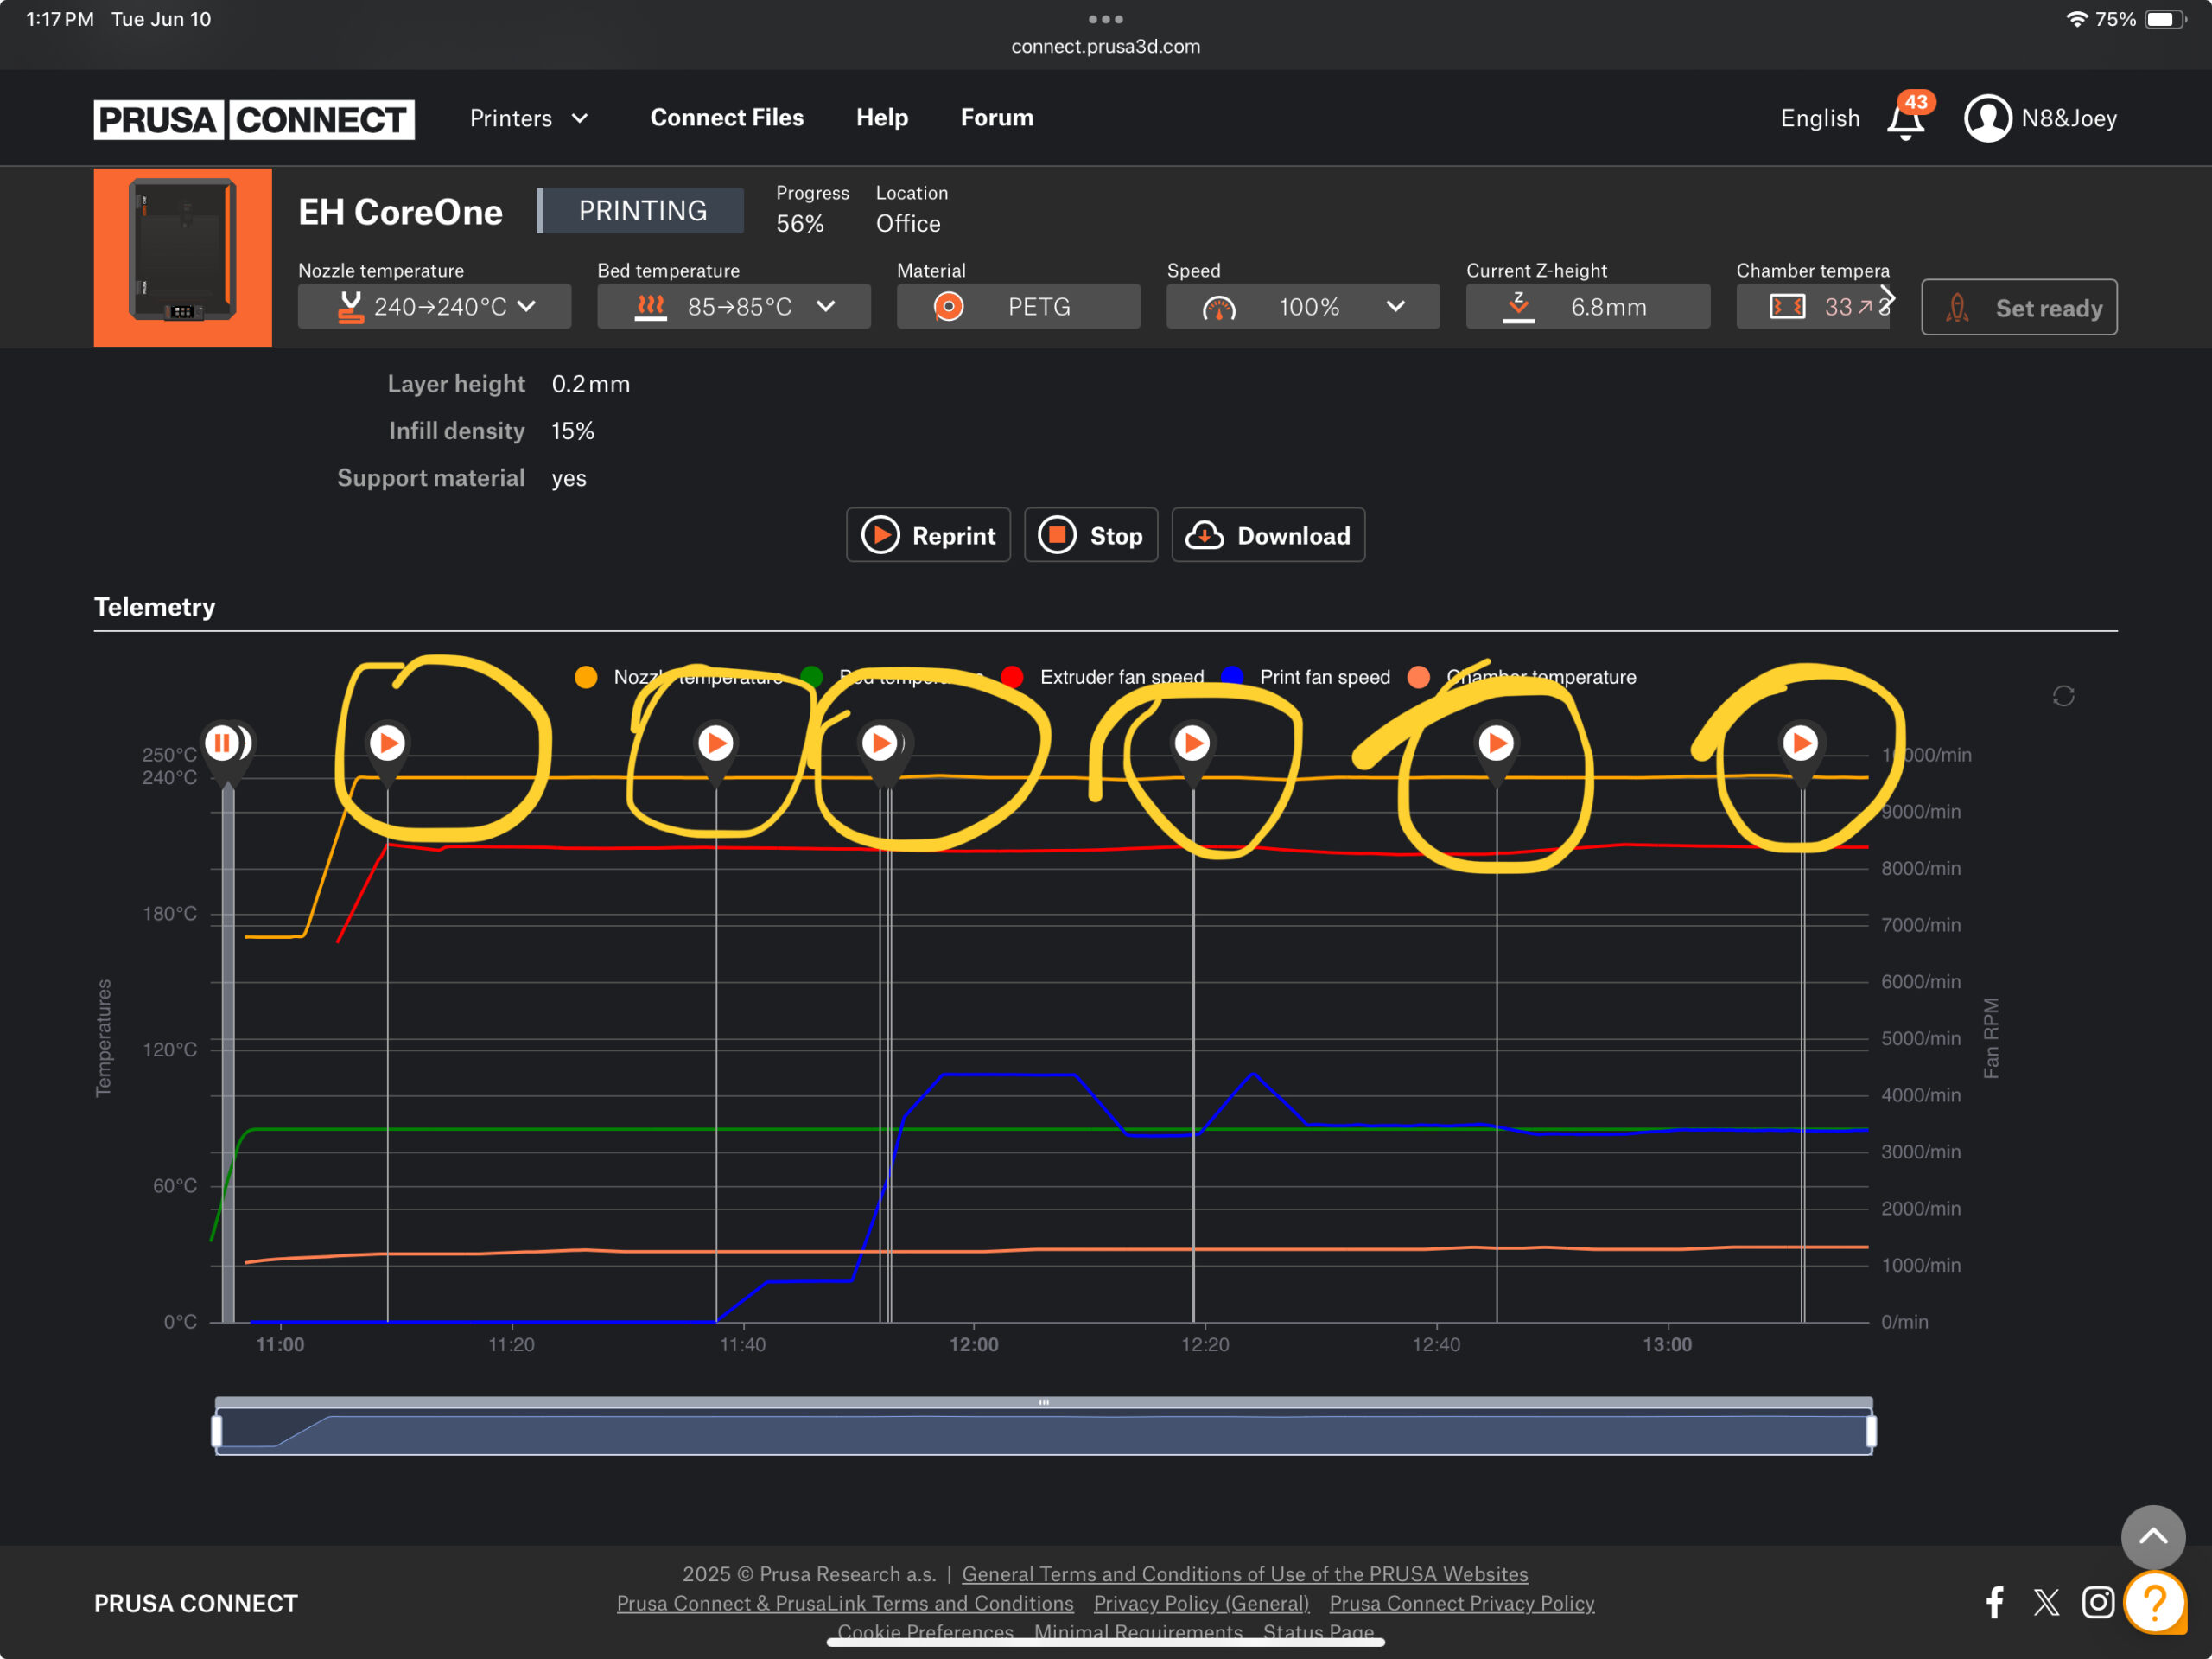2212x1659 pixels.
Task: Open General Terms and Conditions link
Action: pyautogui.click(x=1244, y=1574)
